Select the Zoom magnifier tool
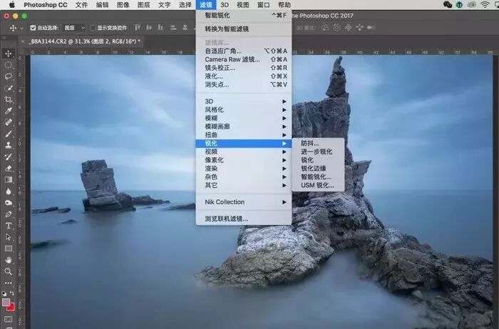Viewport: 499px width, 329px height. [9, 271]
